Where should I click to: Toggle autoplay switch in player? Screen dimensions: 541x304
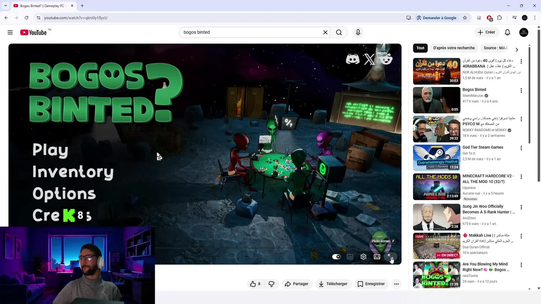tap(336, 257)
